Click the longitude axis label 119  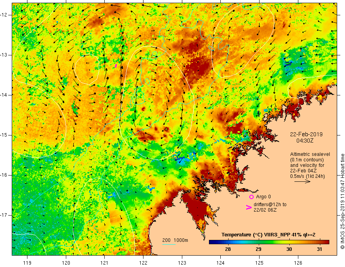point(27,263)
